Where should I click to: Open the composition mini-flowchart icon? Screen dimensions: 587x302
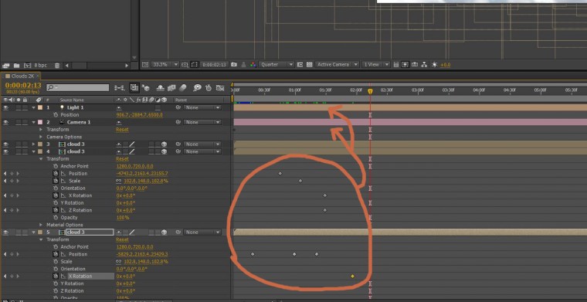[x=120, y=88]
